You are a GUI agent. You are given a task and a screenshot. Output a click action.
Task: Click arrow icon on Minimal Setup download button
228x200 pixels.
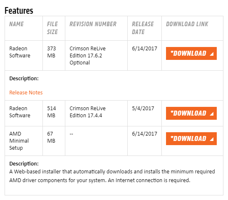pos(212,139)
